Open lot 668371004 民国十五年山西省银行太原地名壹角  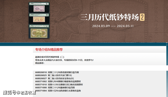click(x=58, y=90)
